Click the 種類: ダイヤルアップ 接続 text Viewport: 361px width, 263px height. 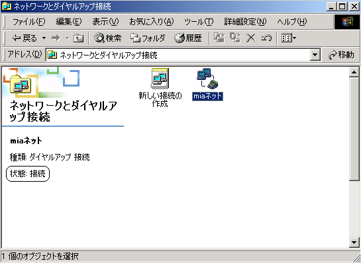50,157
